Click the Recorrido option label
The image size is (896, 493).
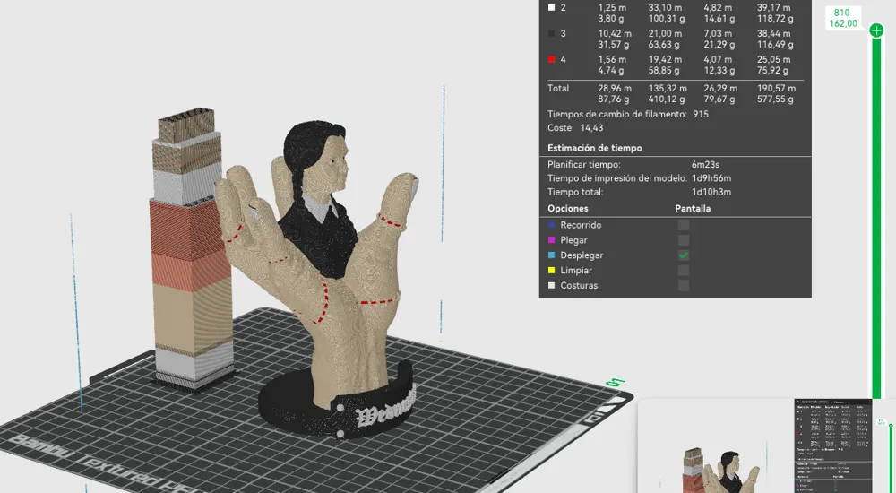pos(581,225)
